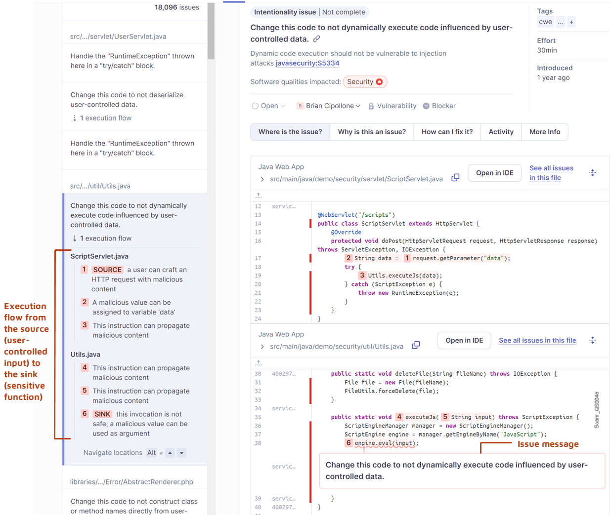Open the issue status dropdown labeled Open
The image size is (611, 515).
268,106
